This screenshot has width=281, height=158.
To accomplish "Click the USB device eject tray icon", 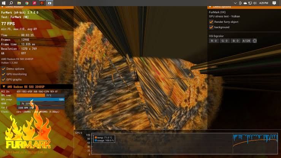I will pyautogui.click(x=240, y=3).
